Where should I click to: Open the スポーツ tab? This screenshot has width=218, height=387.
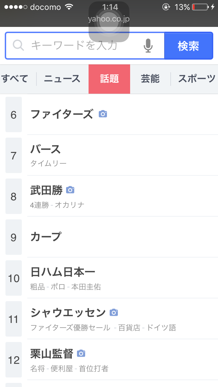point(197,79)
